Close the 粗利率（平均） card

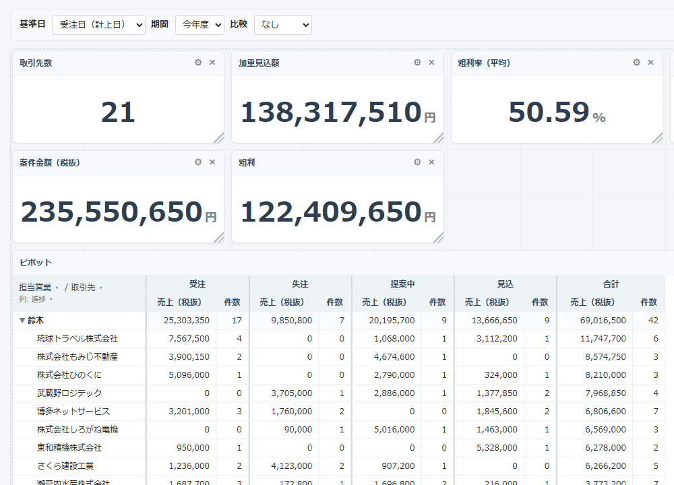pyautogui.click(x=651, y=62)
